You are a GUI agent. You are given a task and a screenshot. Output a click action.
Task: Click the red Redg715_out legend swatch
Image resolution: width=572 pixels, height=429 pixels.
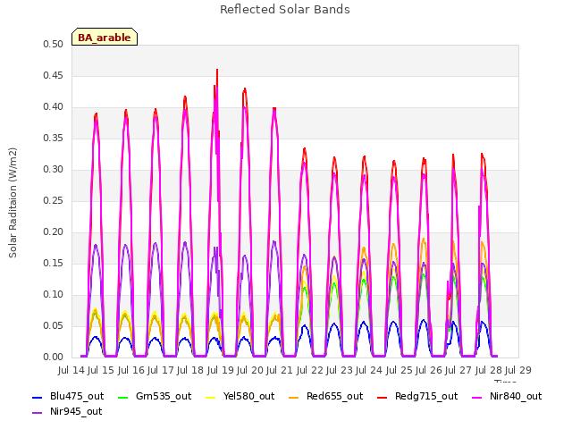tap(383, 397)
